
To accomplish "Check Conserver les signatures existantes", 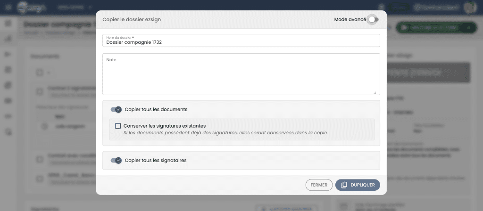I will 118,126.
